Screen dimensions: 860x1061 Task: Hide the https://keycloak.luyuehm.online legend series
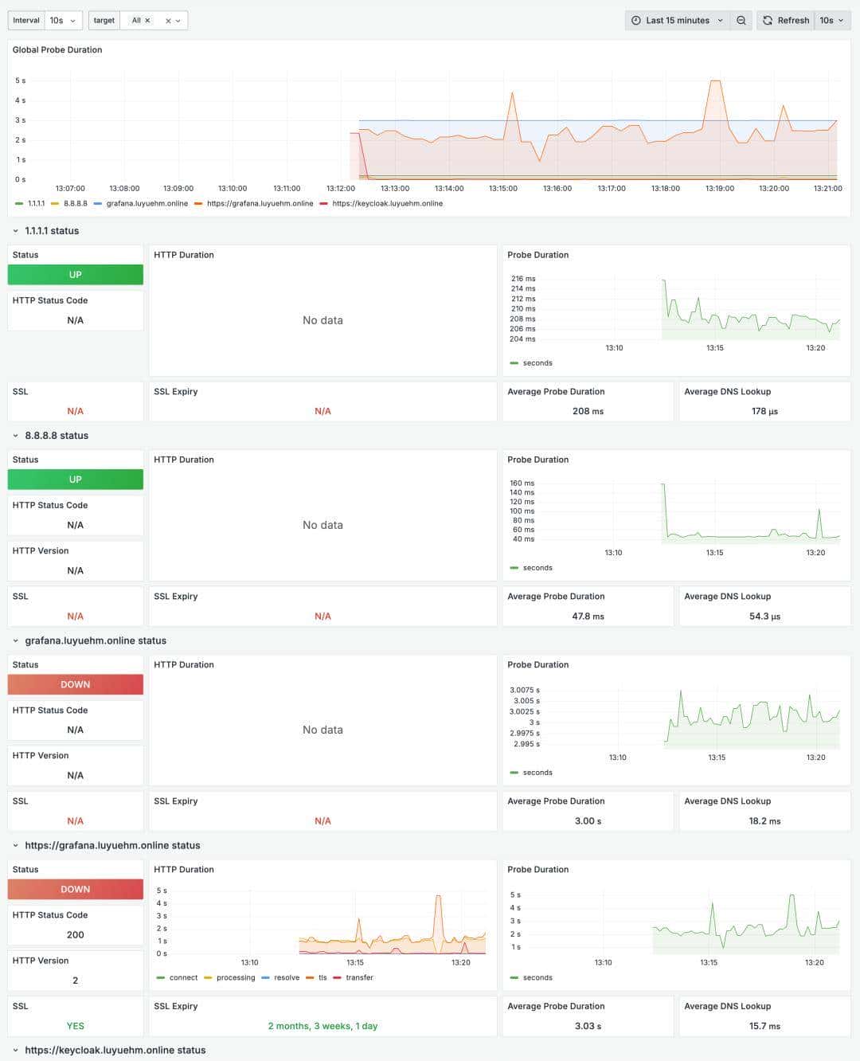coord(388,203)
